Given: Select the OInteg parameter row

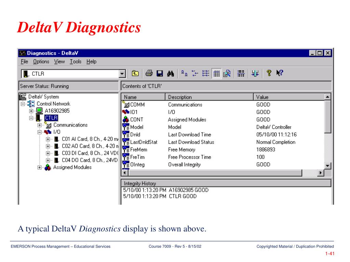Looking at the screenshot, I should tap(223, 165).
